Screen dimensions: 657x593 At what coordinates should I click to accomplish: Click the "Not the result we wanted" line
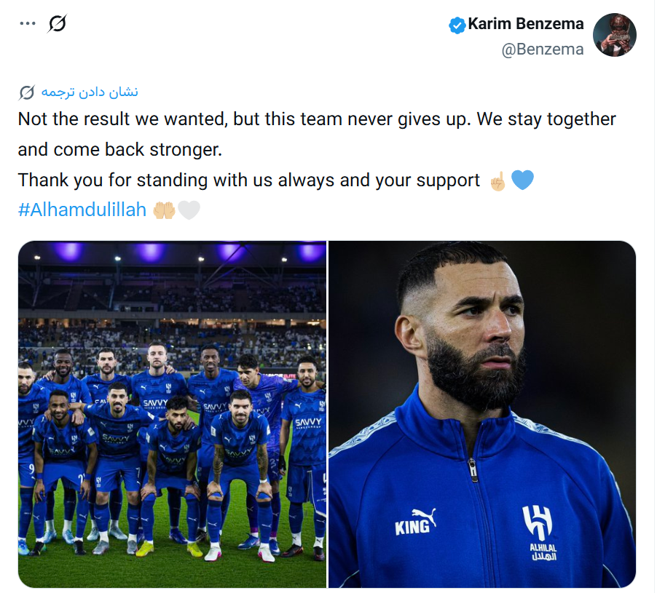(x=316, y=119)
